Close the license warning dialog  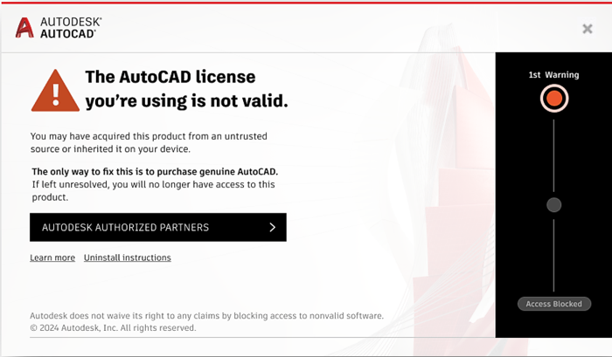(x=588, y=29)
